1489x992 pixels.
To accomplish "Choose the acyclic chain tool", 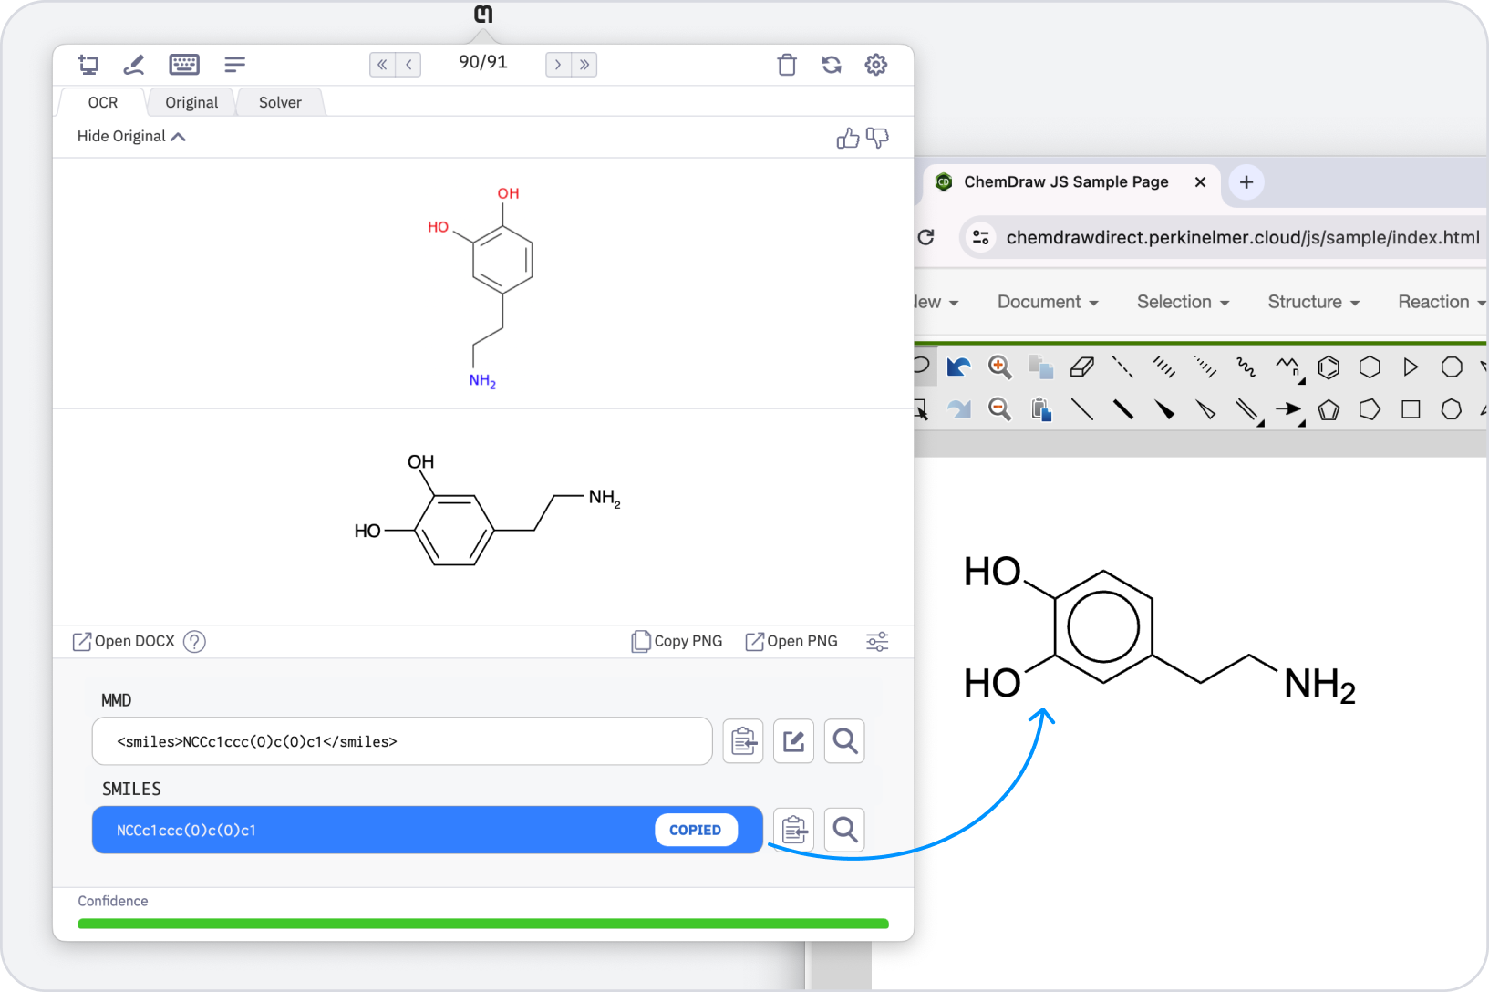I will 1287,367.
